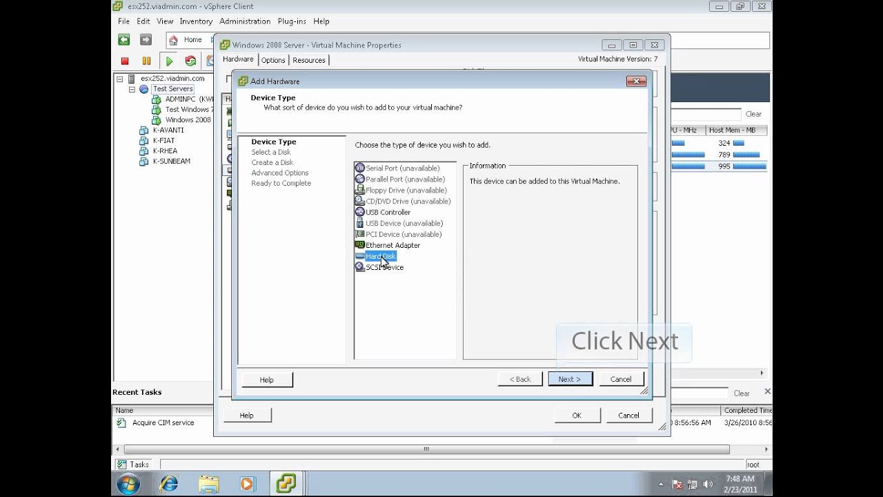The width and height of the screenshot is (883, 497).
Task: Select the Hard Disk device icon
Action: coord(359,256)
